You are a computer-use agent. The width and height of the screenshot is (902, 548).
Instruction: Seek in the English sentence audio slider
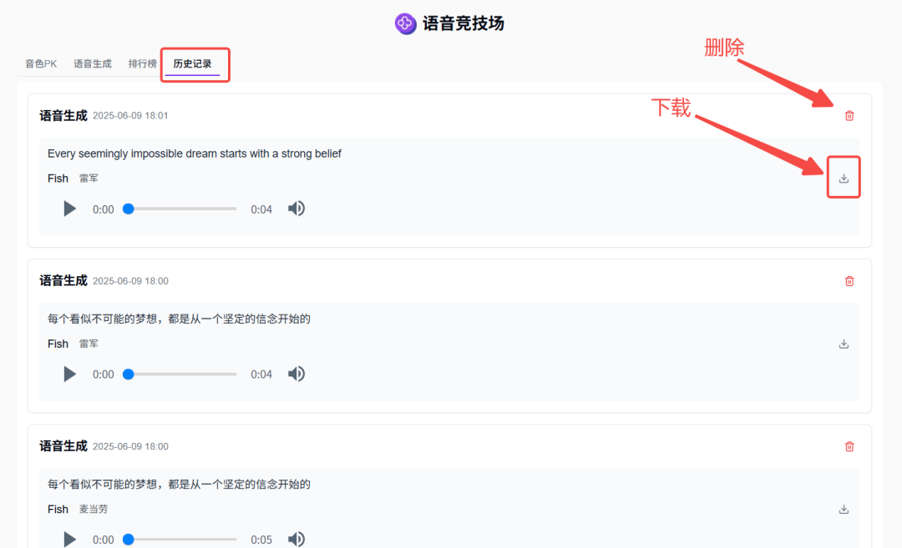tap(180, 209)
